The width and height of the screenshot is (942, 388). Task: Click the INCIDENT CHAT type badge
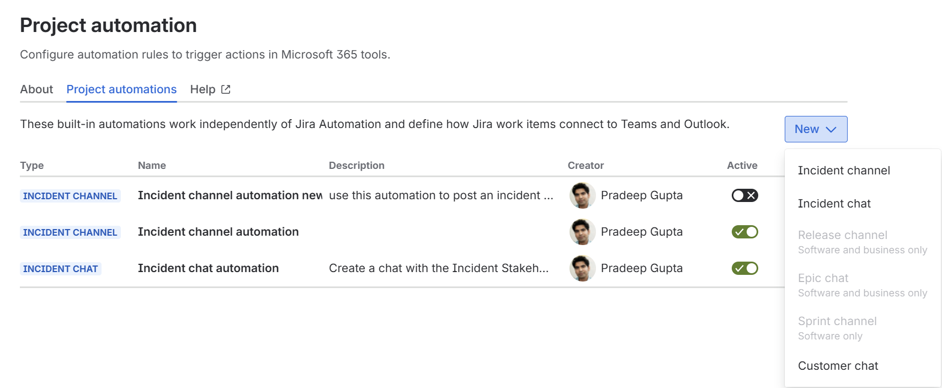click(61, 269)
